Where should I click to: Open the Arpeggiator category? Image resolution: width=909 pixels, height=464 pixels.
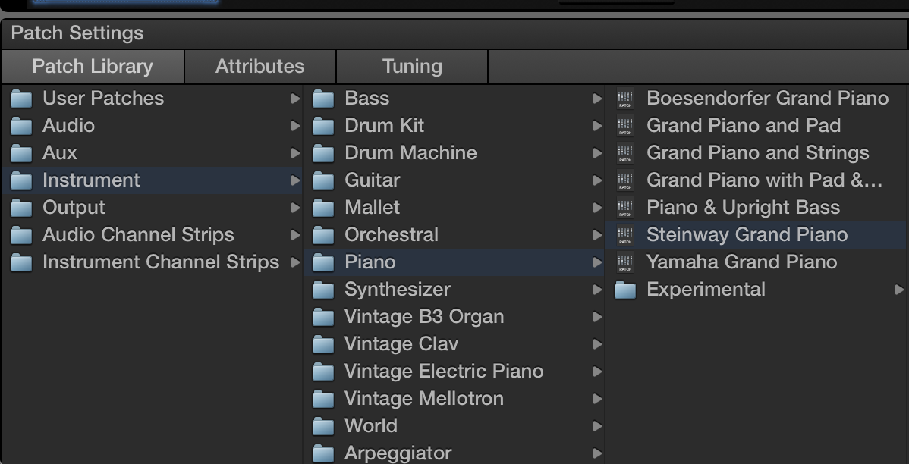398,453
